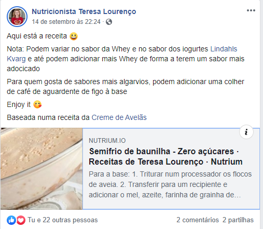The width and height of the screenshot is (263, 229).
Task: Click the kiss emoji after 'Enjoy it'
Action: pyautogui.click(x=37, y=104)
